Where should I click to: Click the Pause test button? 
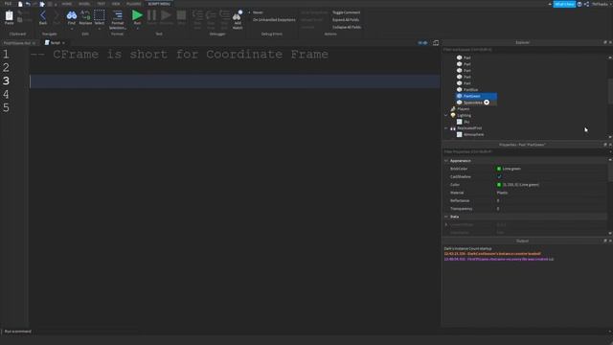click(151, 15)
